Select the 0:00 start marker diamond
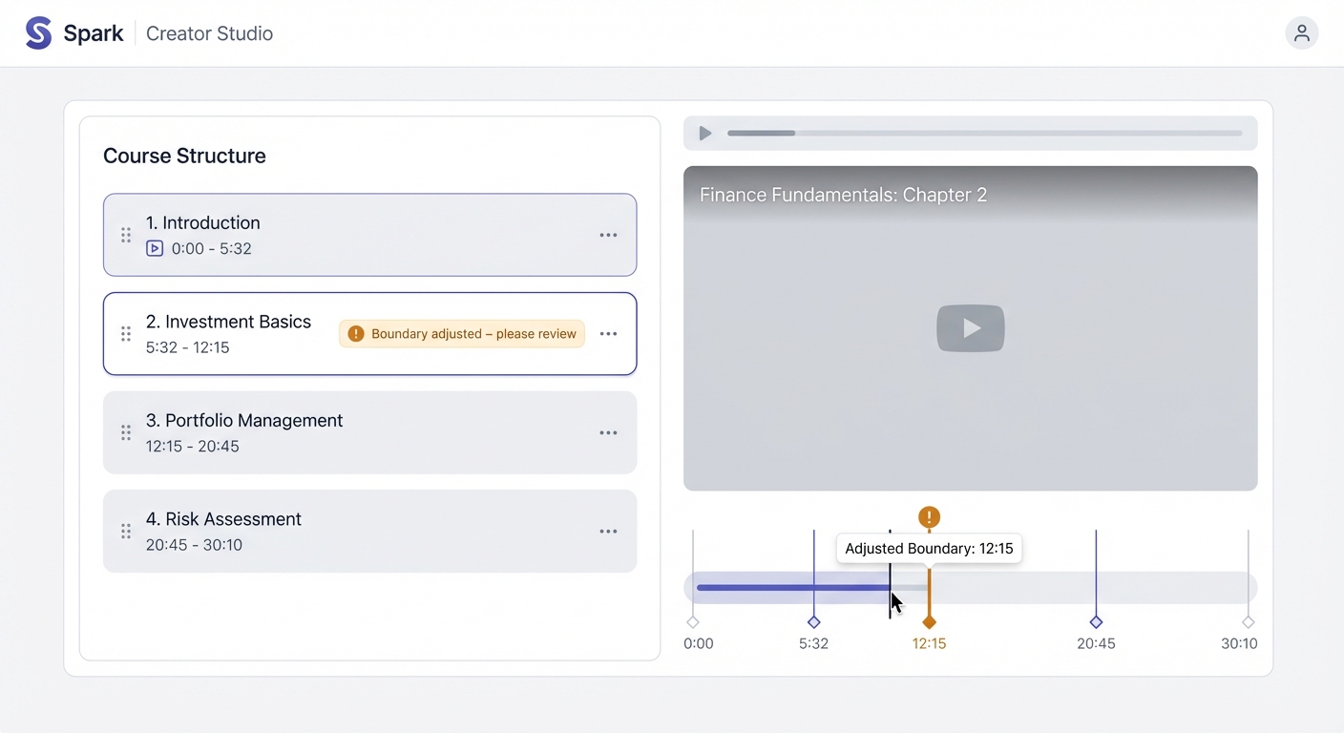 click(x=693, y=622)
